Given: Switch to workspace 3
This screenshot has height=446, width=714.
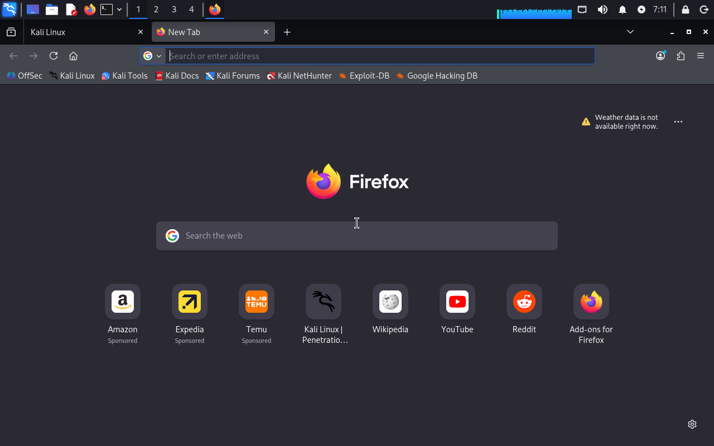Looking at the screenshot, I should (174, 9).
